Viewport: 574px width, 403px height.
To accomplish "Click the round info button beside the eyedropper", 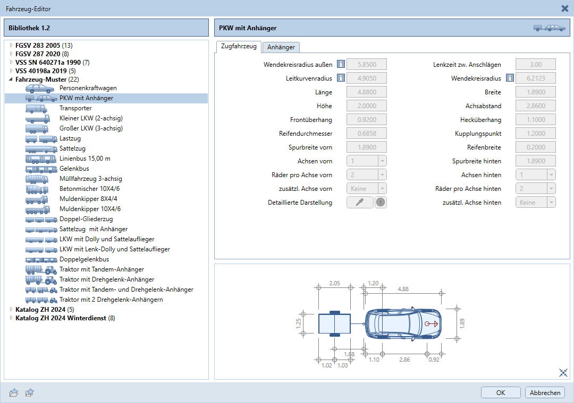I will tap(381, 203).
